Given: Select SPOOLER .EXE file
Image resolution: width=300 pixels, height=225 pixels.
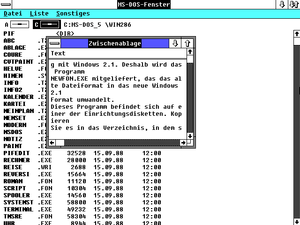Looking at the screenshot, I should (x=82, y=195).
